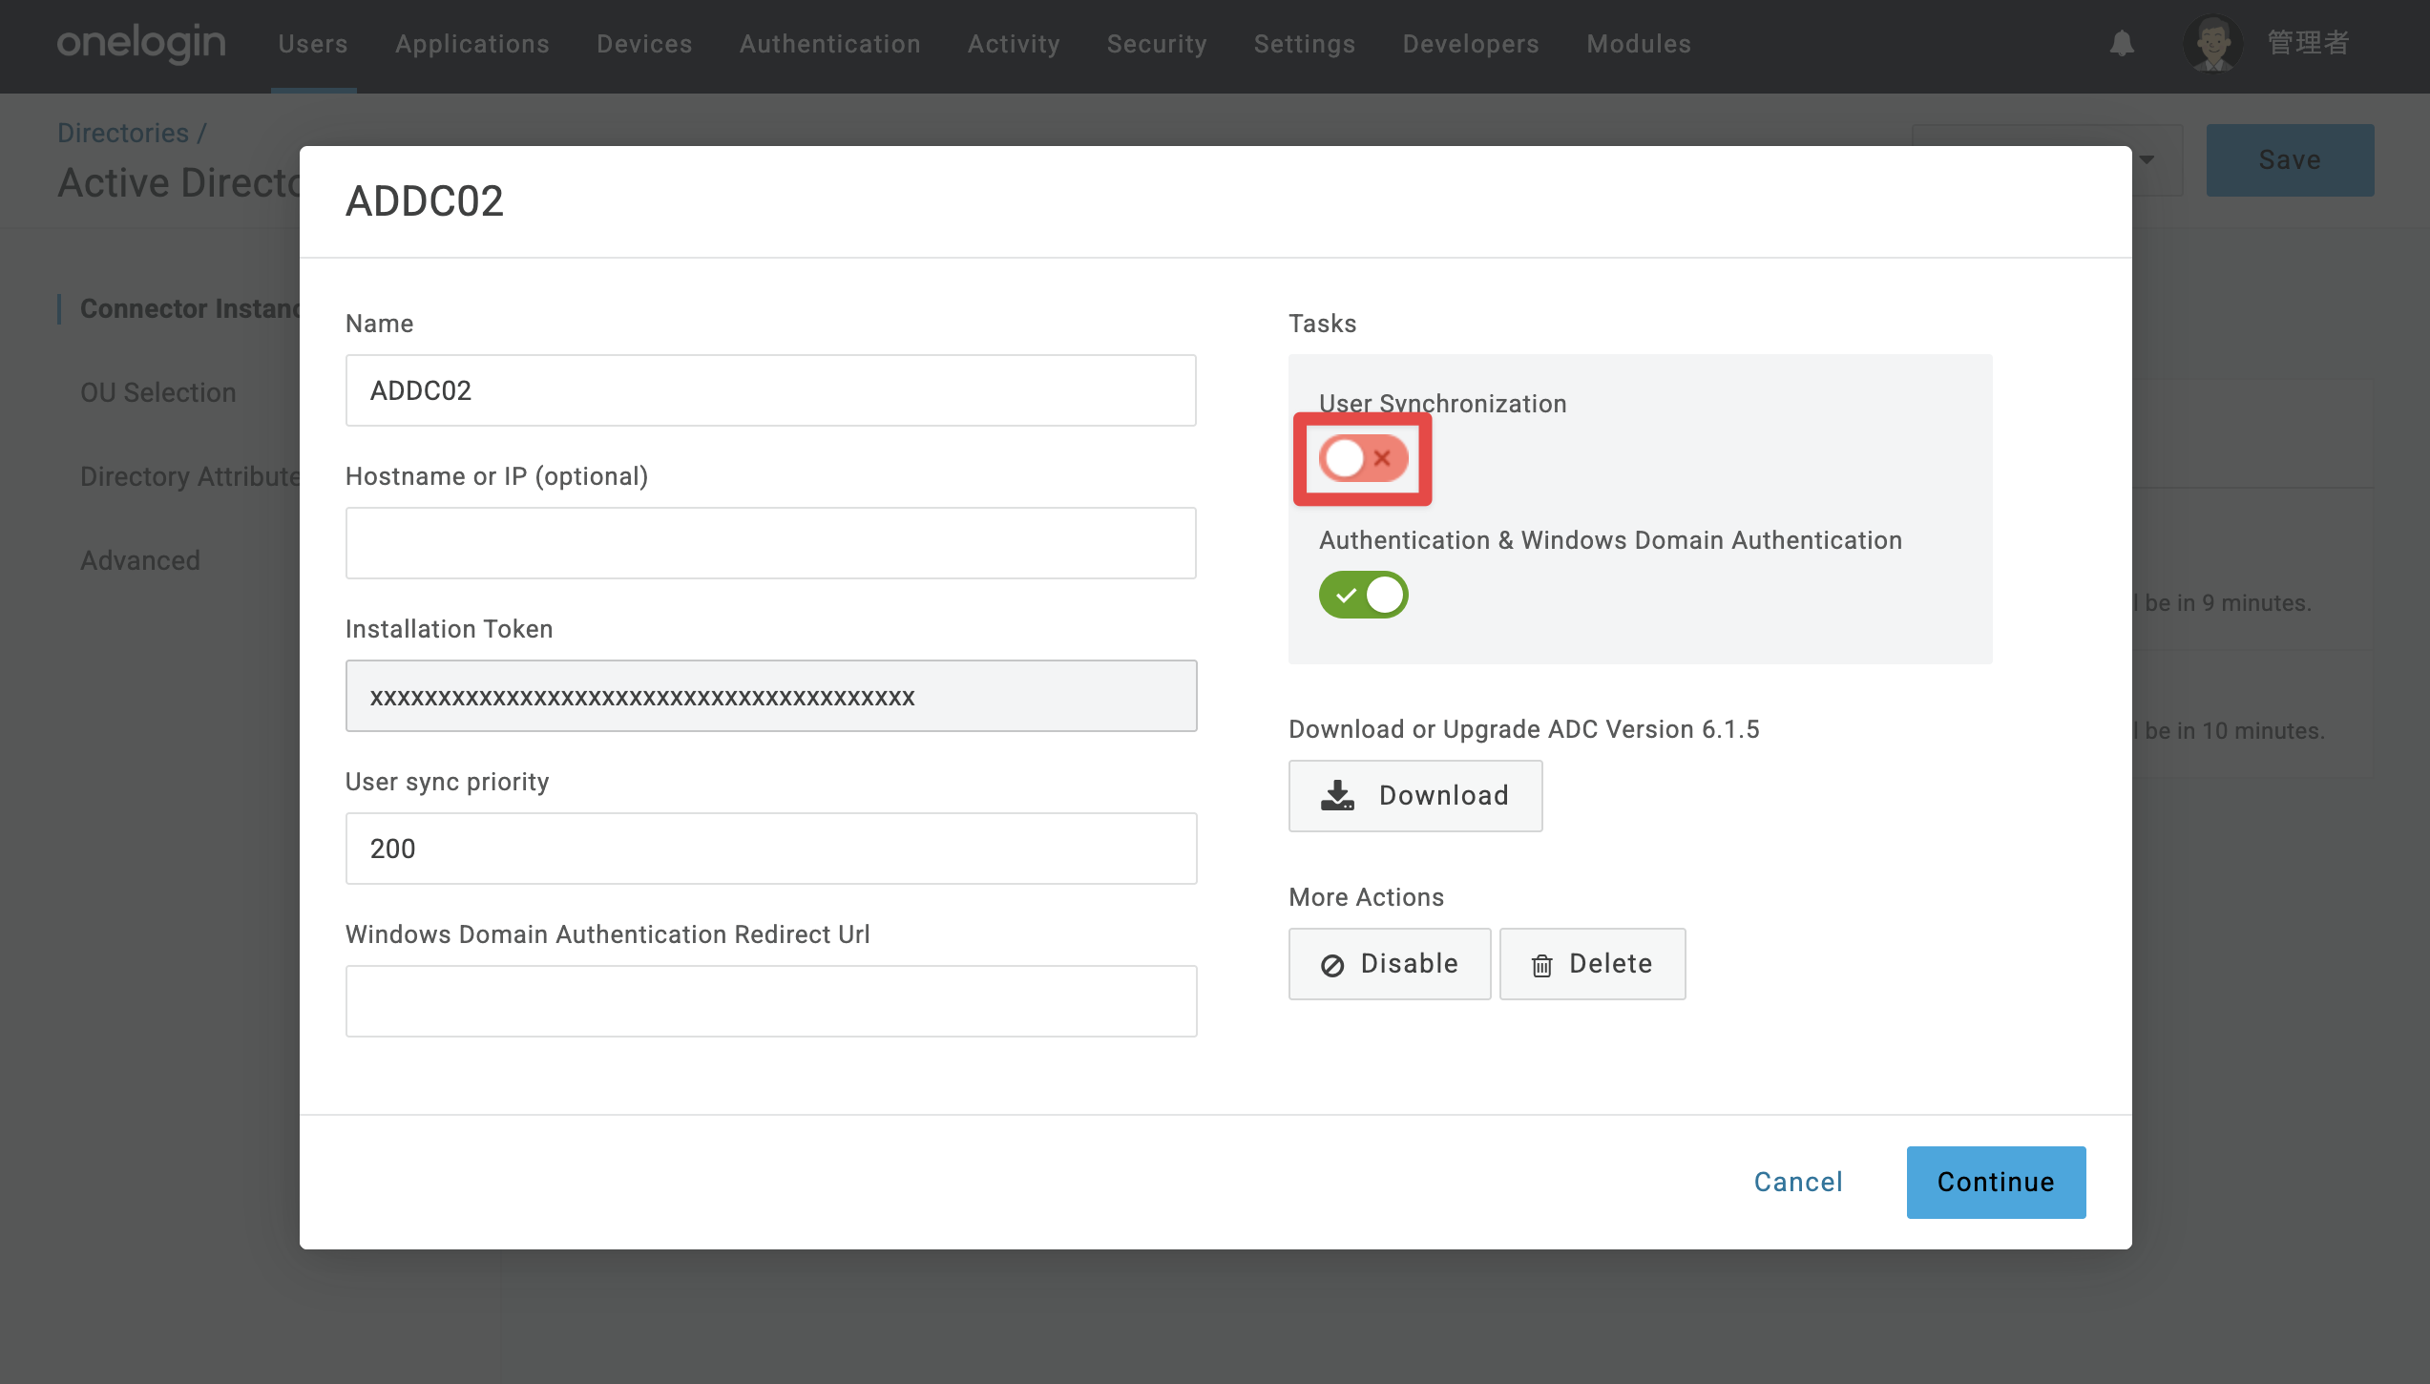
Task: Click the Continue button
Action: coord(1996,1183)
